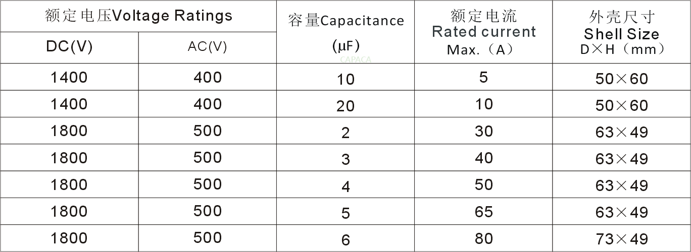
Task: Click the rated current cell showing 65
Action: click(483, 212)
